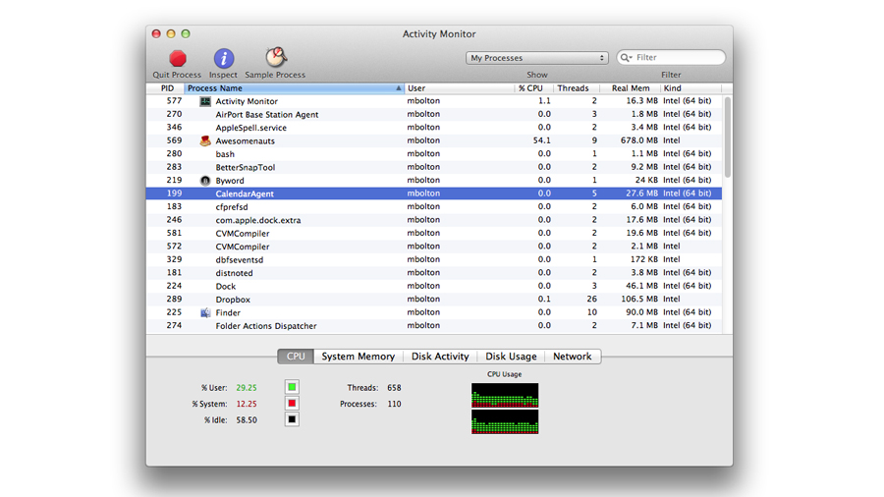Image resolution: width=884 pixels, height=497 pixels.
Task: Sort by User column header
Action: point(459,88)
